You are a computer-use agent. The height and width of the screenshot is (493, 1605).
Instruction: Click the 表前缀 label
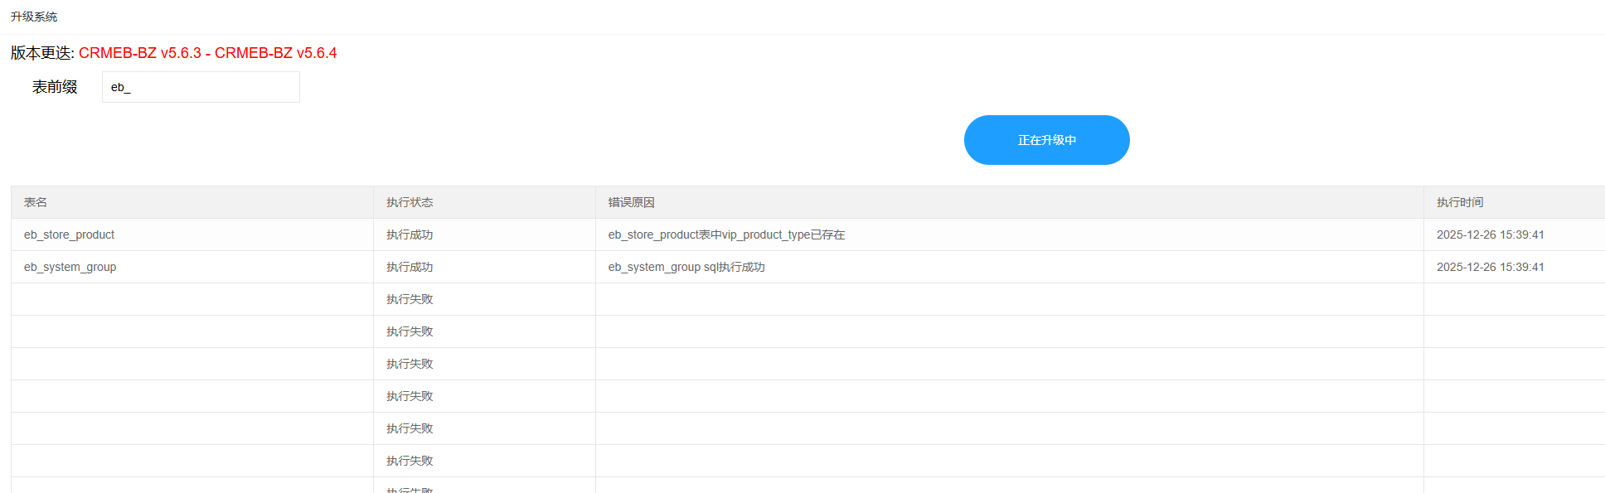(55, 87)
